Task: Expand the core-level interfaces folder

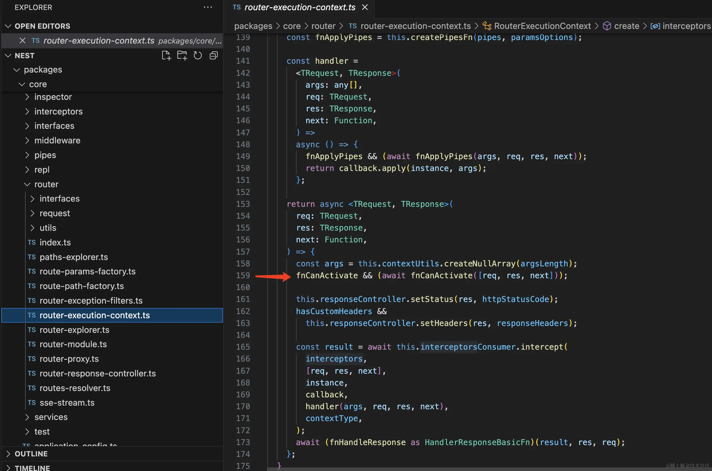Action: (27, 126)
